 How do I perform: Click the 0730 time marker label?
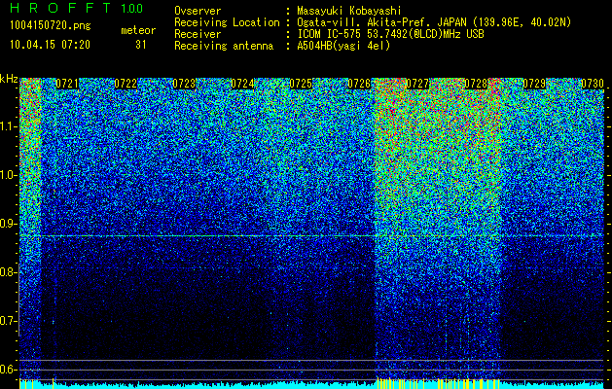[593, 84]
